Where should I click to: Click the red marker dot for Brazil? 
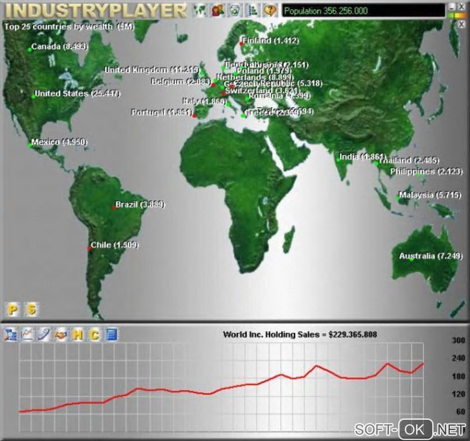(x=114, y=207)
